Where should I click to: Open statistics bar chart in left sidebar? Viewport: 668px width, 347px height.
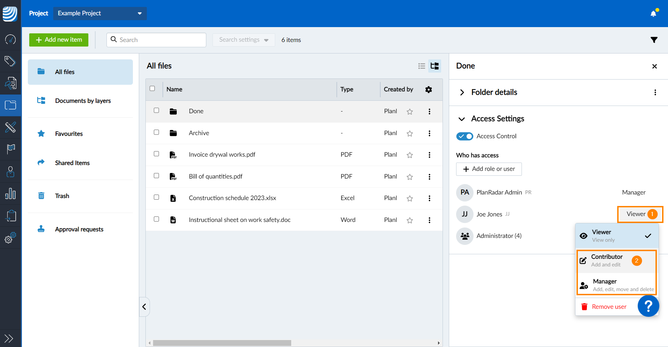click(10, 193)
